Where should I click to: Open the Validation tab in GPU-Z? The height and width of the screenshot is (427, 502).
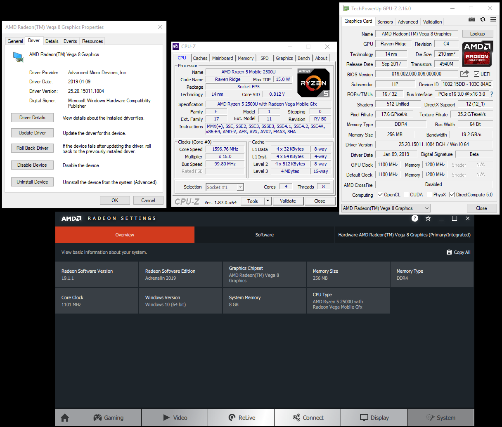pos(432,22)
